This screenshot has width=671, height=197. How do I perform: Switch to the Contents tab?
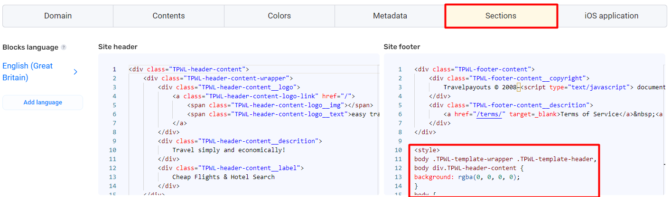pyautogui.click(x=168, y=16)
